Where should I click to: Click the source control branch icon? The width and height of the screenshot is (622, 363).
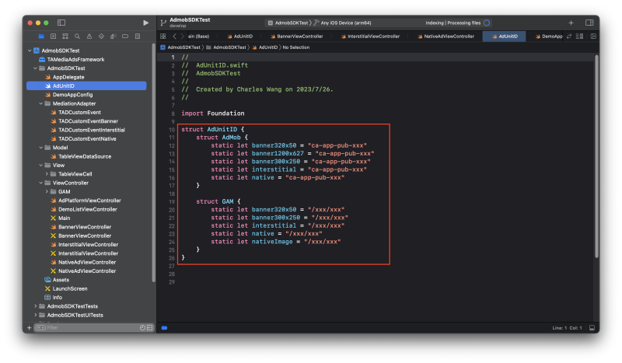point(163,23)
